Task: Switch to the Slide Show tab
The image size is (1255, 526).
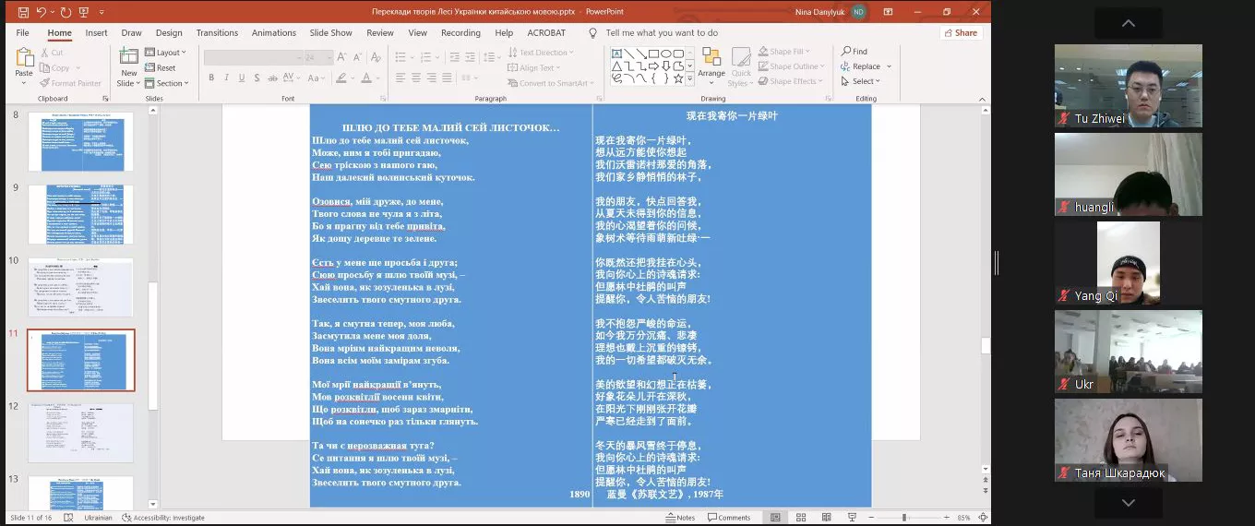Action: point(330,33)
